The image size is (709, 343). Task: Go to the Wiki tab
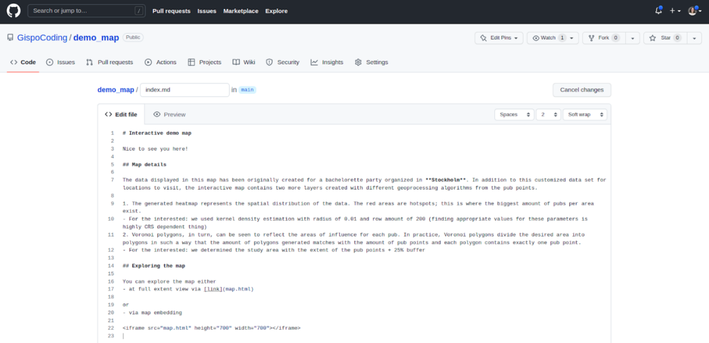pos(244,62)
